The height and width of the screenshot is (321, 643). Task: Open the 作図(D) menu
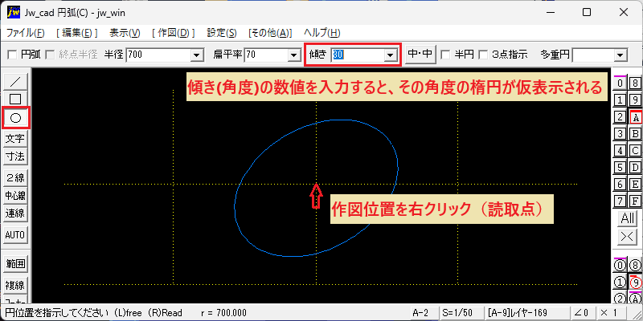click(174, 33)
